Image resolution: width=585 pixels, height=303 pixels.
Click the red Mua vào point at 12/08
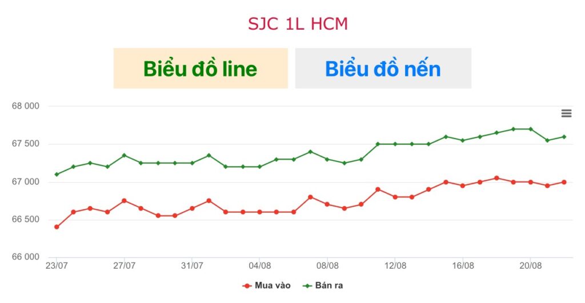tap(395, 197)
